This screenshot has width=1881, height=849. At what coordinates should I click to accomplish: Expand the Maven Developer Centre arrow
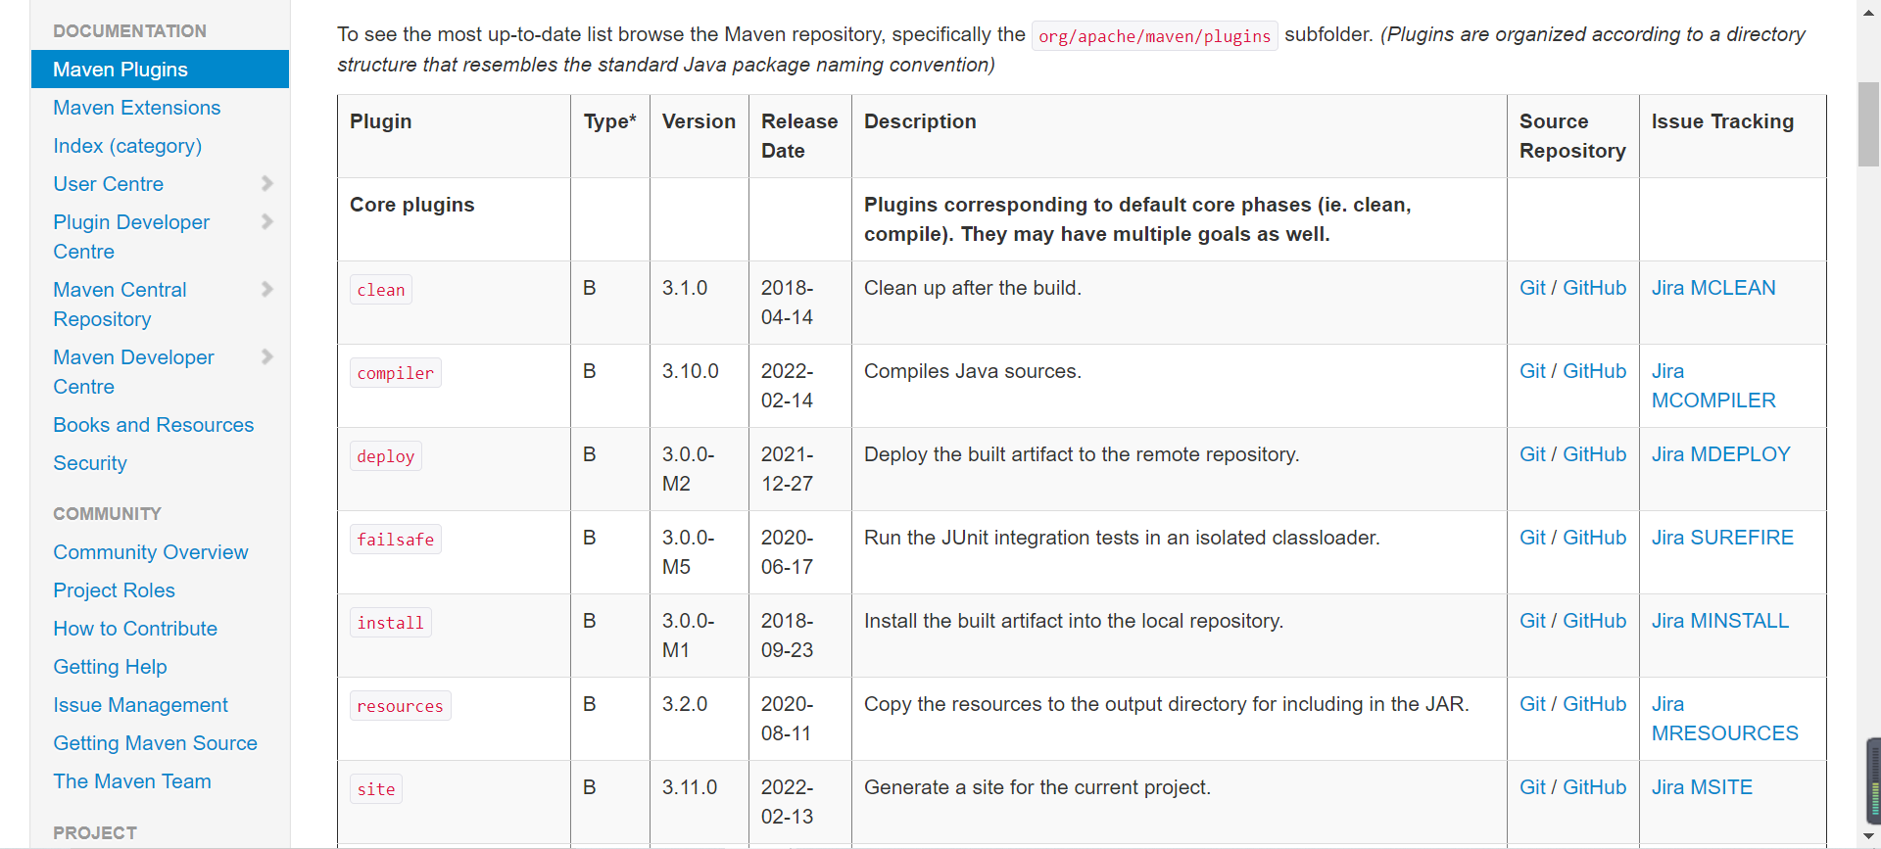[x=266, y=356]
